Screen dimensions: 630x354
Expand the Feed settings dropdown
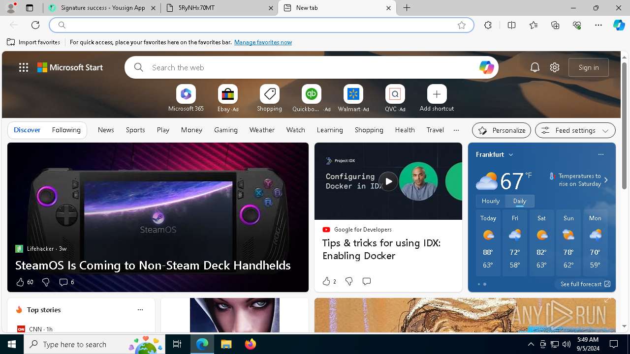575,130
